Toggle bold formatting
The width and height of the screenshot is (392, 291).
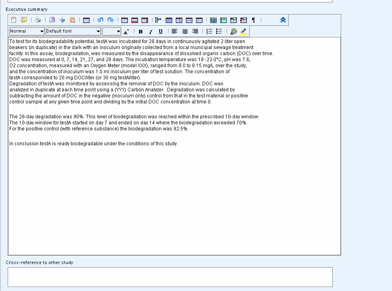coord(140,31)
